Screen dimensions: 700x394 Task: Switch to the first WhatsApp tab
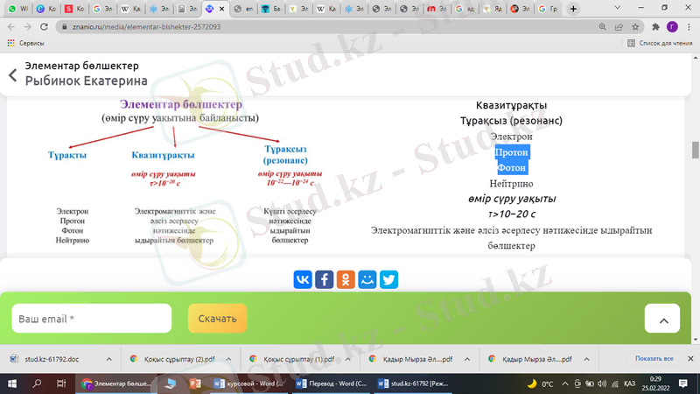point(17,9)
